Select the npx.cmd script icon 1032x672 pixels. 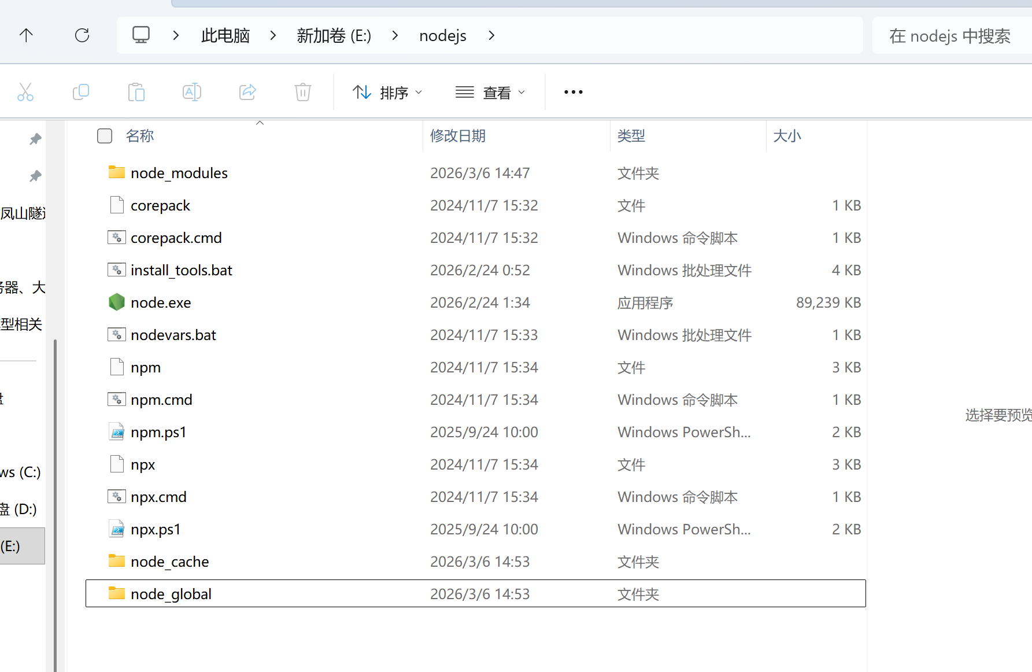117,496
